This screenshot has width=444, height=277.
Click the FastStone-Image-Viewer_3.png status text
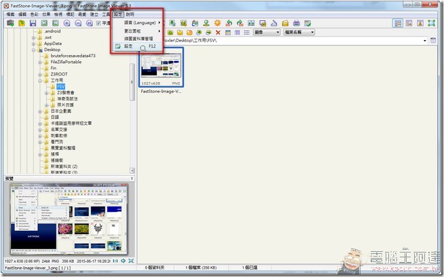(x=37, y=267)
